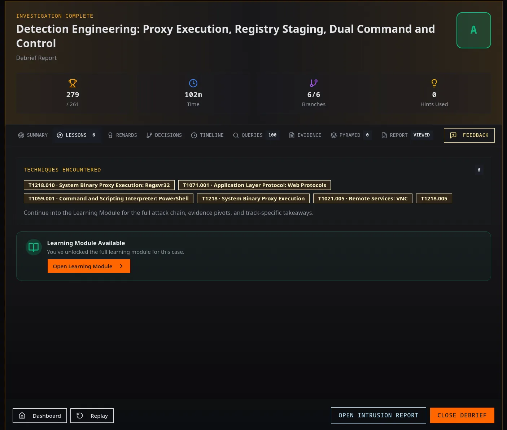Select the T1218.010 Regsvr32 technique tag
The width and height of the screenshot is (507, 430).
tap(99, 185)
